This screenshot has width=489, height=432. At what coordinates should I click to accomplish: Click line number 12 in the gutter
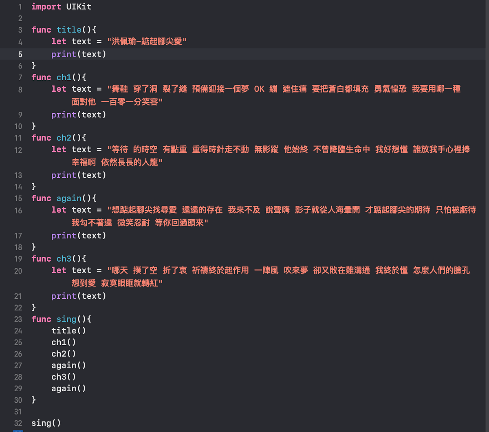tap(18, 150)
